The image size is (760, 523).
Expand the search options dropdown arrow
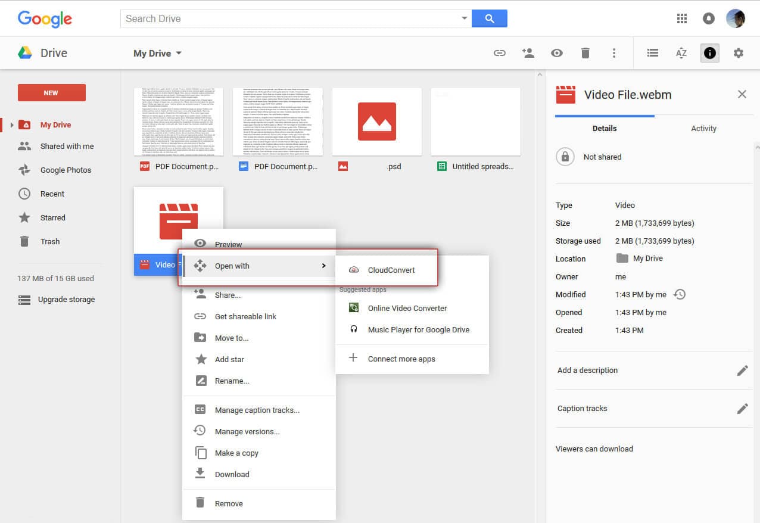[x=465, y=18]
